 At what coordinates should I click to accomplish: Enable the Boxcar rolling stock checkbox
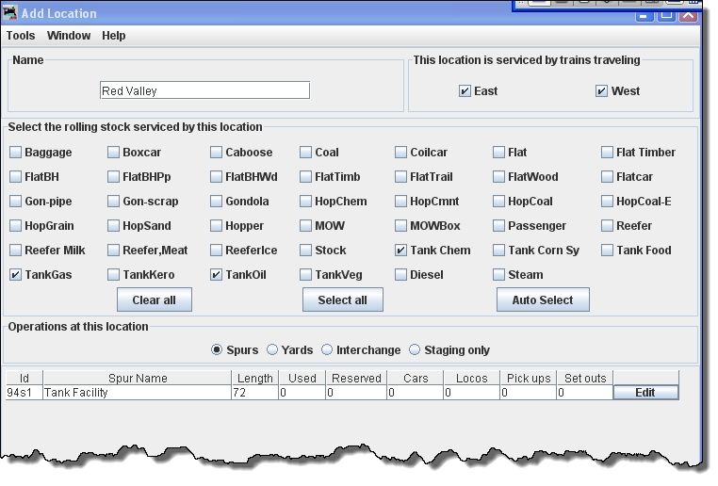(114, 153)
